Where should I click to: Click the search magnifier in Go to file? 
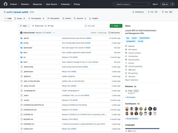point(86,26)
